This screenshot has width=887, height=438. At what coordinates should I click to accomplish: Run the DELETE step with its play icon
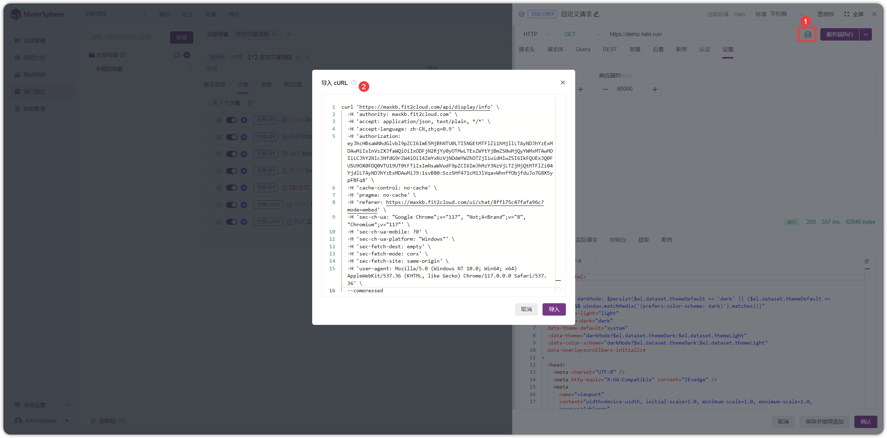coord(244,188)
